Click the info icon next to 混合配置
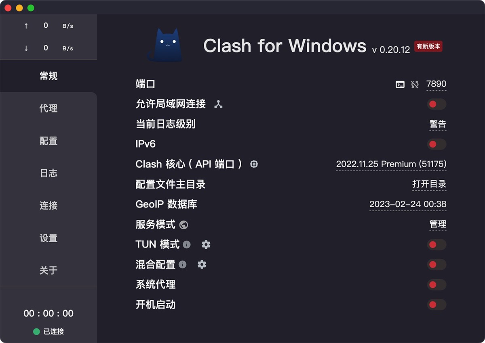485x343 pixels. coord(183,264)
